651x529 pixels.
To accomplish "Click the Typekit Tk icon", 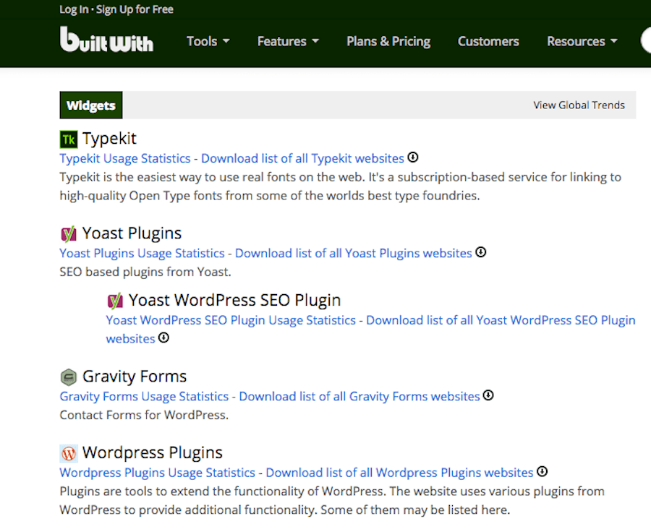I will 69,139.
